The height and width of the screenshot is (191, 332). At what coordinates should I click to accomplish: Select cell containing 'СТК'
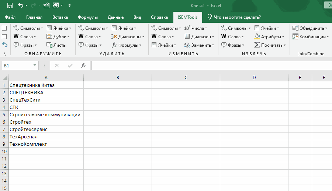pyautogui.click(x=46, y=107)
